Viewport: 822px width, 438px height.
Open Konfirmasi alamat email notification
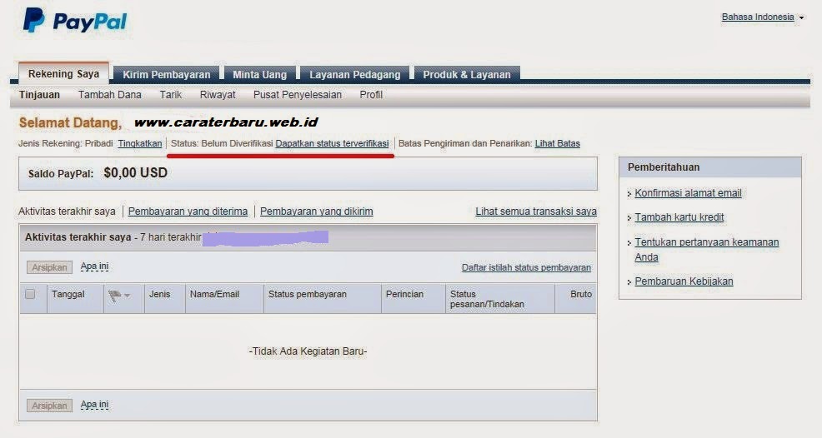(688, 193)
